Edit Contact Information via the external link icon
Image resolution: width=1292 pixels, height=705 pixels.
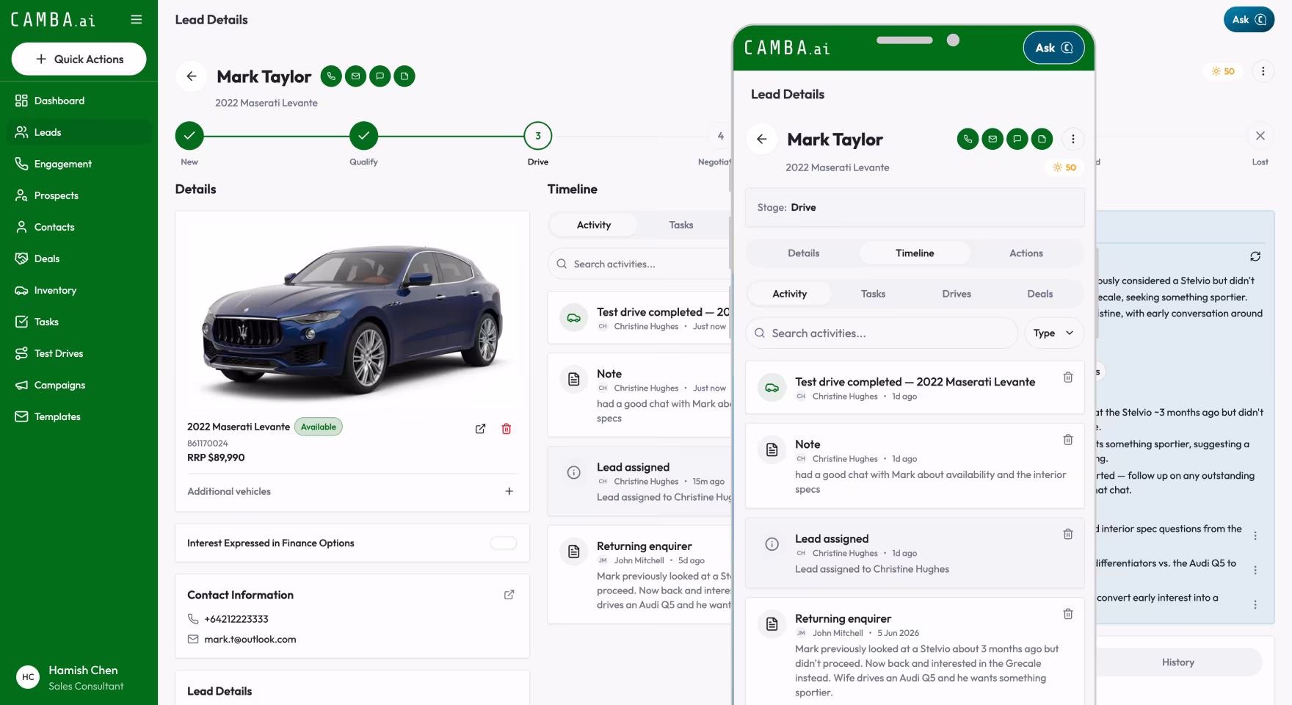click(x=509, y=595)
